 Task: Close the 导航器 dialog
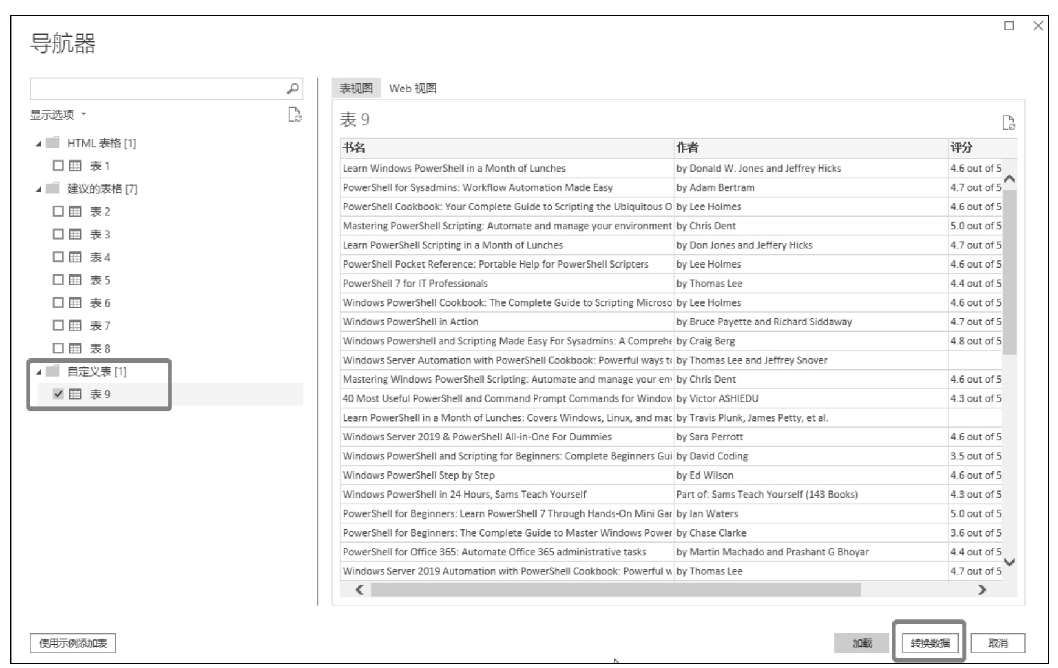coord(1038,26)
